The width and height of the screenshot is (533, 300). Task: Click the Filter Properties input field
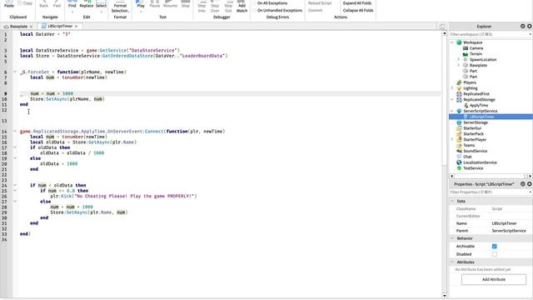point(488,192)
